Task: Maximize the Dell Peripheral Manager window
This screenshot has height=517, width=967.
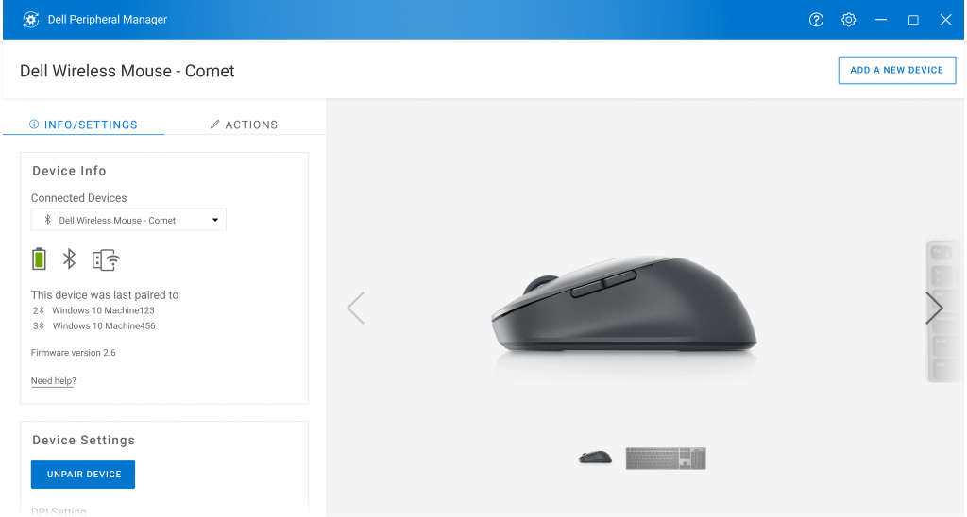Action: point(913,20)
